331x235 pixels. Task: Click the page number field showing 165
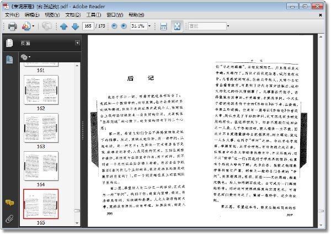click(88, 26)
